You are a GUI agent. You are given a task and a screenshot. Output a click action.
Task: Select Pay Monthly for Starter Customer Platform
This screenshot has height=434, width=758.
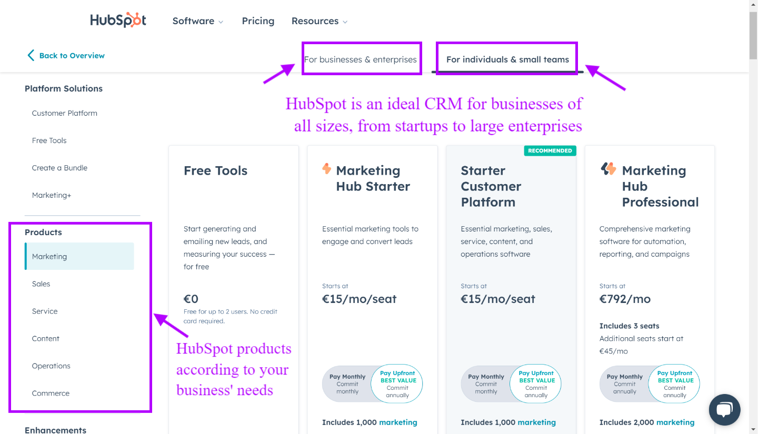click(486, 383)
